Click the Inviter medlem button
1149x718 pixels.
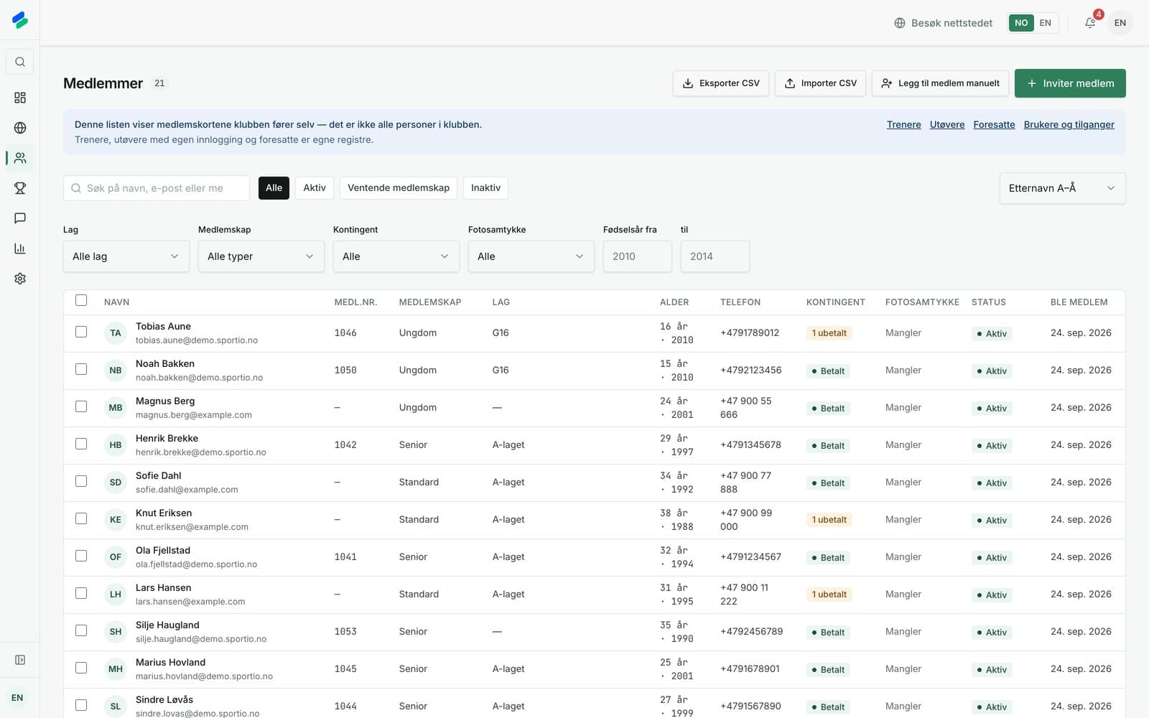[x=1070, y=83]
